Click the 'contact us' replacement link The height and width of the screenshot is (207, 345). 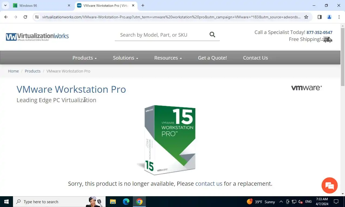coord(209,184)
